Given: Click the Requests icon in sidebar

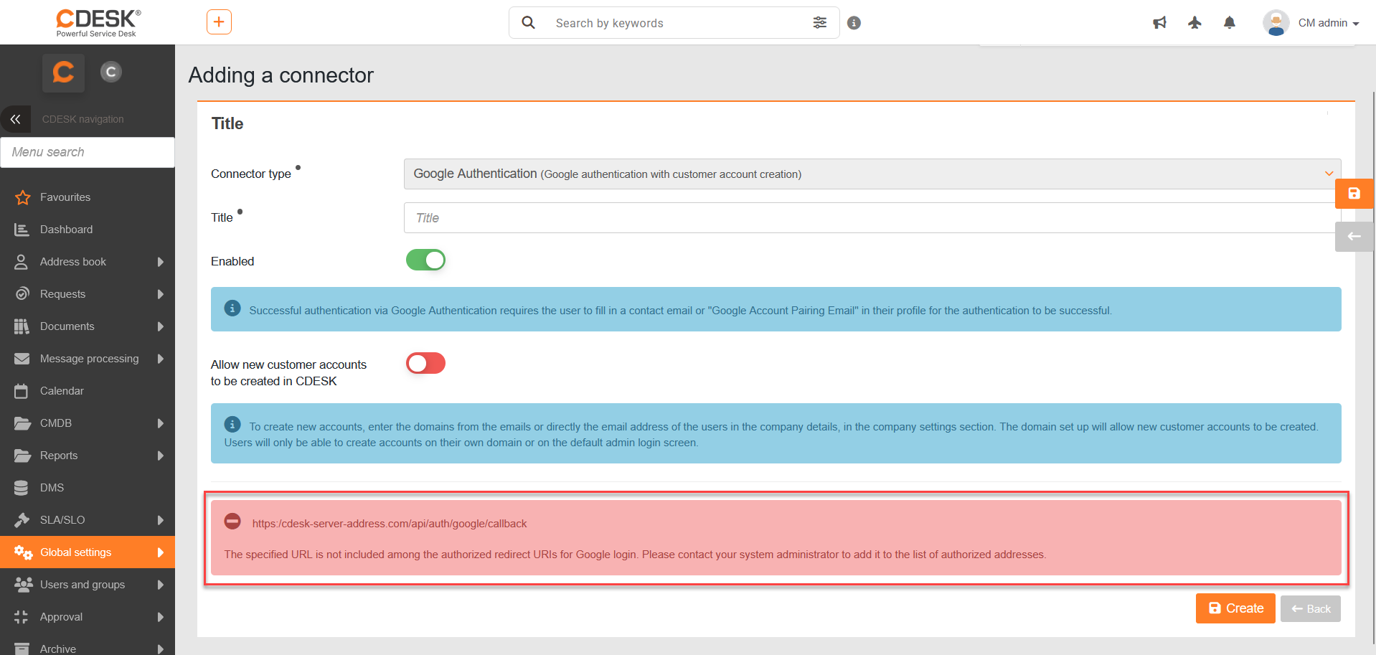Looking at the screenshot, I should tap(23, 294).
